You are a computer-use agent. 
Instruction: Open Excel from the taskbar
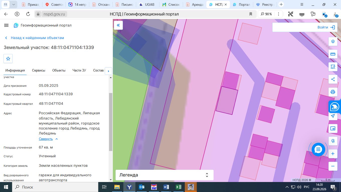178,187
